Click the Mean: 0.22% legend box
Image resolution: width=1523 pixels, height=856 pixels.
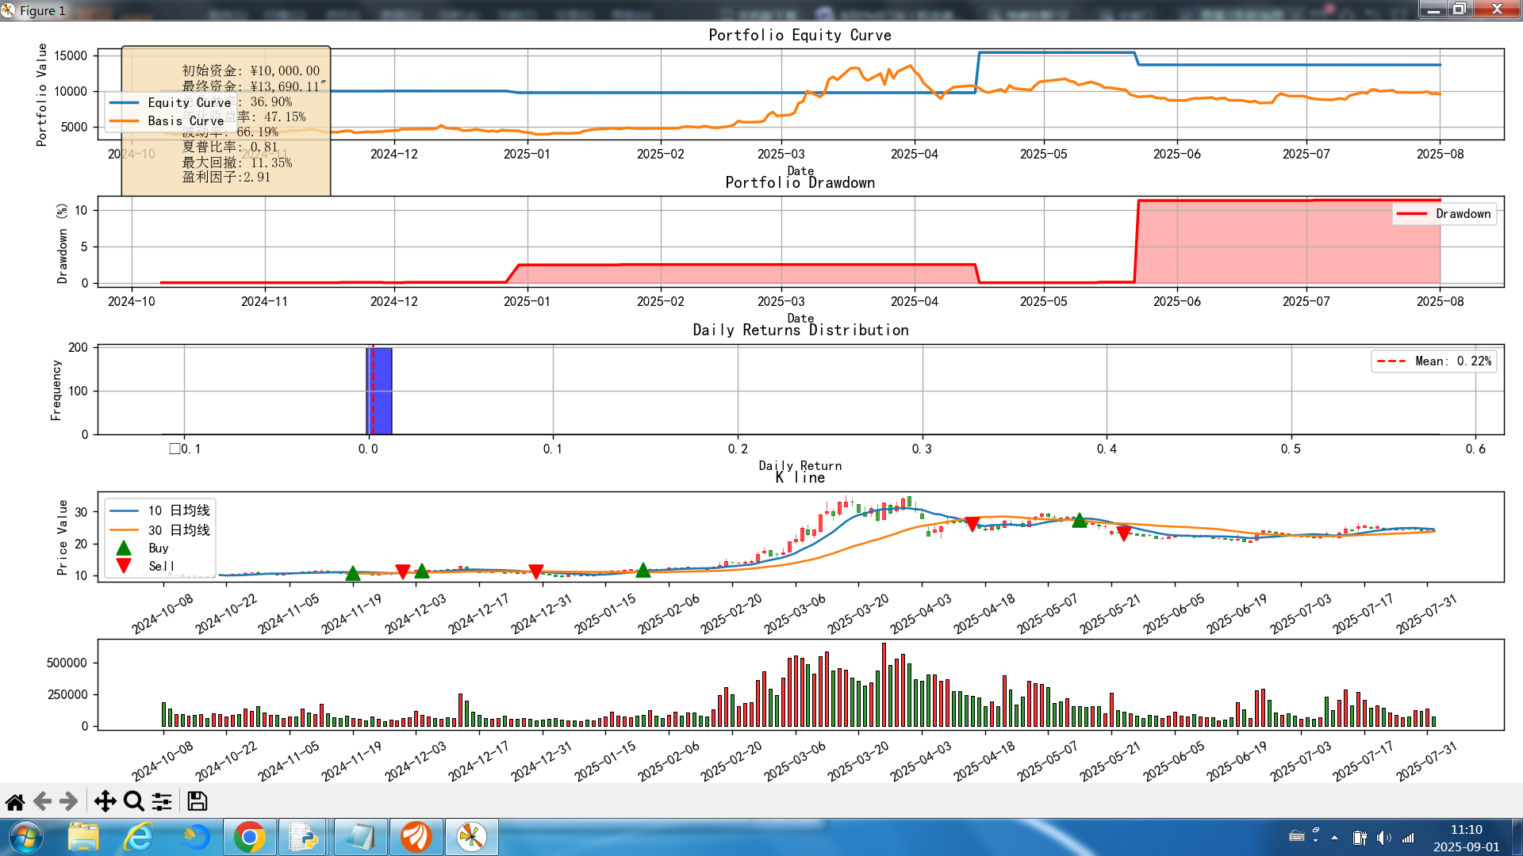1434,361
